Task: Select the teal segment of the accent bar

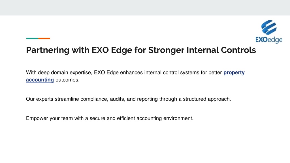Action: [x=32, y=38]
